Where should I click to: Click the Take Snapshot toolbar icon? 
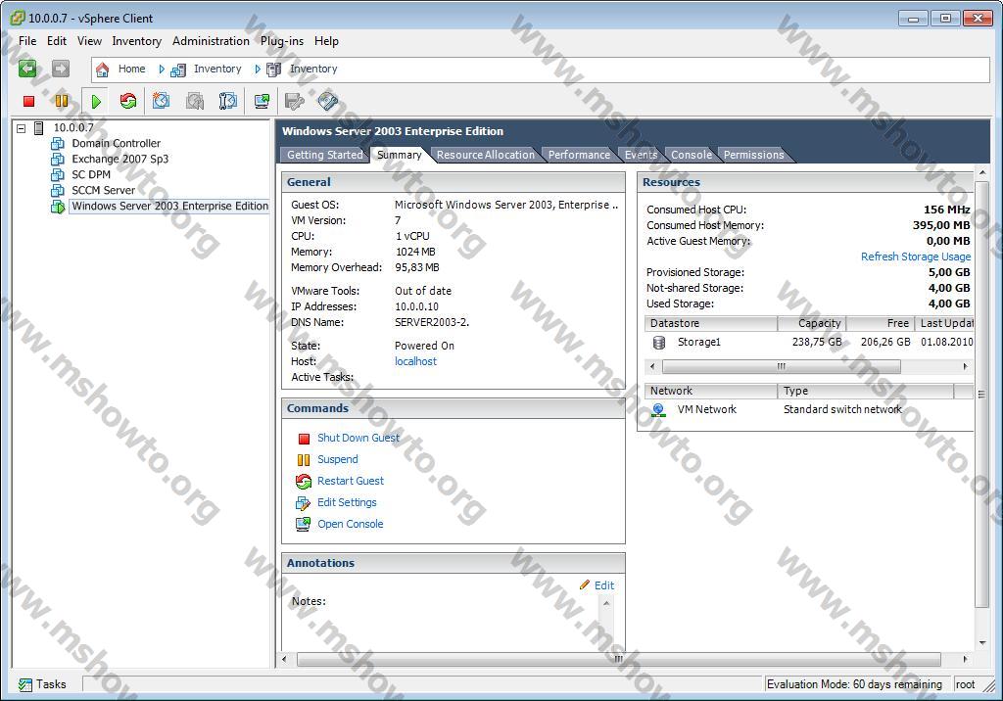tap(161, 101)
